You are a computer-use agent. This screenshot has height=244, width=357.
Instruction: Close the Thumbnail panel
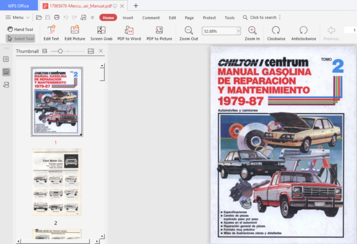click(x=101, y=51)
